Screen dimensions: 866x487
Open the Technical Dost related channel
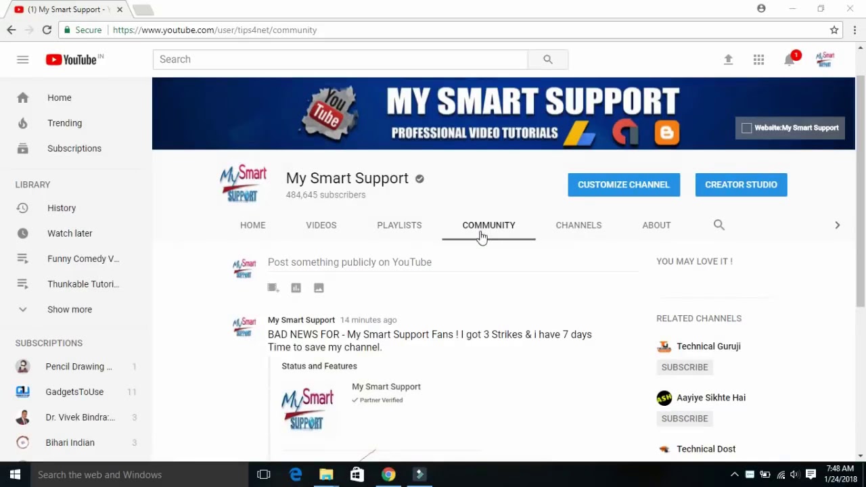(706, 449)
